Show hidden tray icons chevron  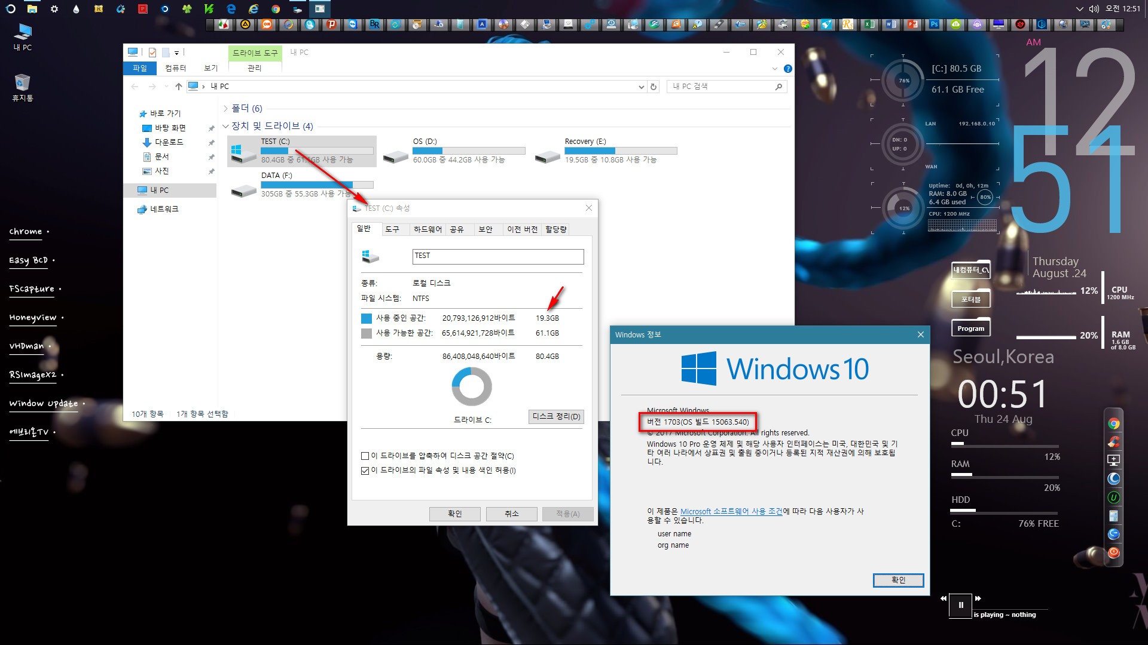point(1079,9)
